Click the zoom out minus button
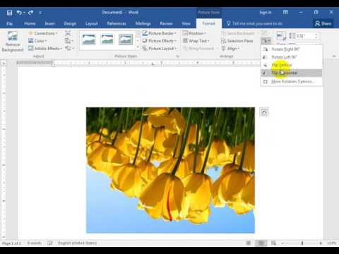Image resolution: width=339 pixels, height=254 pixels. (x=283, y=243)
